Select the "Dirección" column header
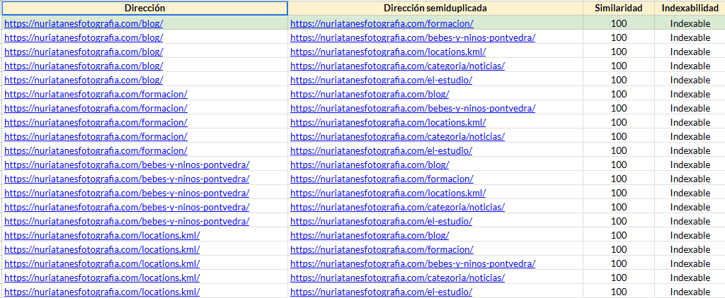This screenshot has width=725, height=298. (x=144, y=8)
